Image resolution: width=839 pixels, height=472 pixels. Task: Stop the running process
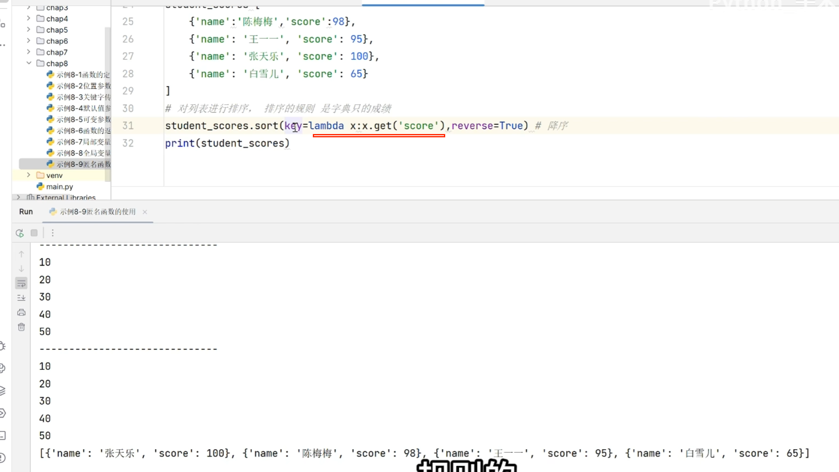34,233
